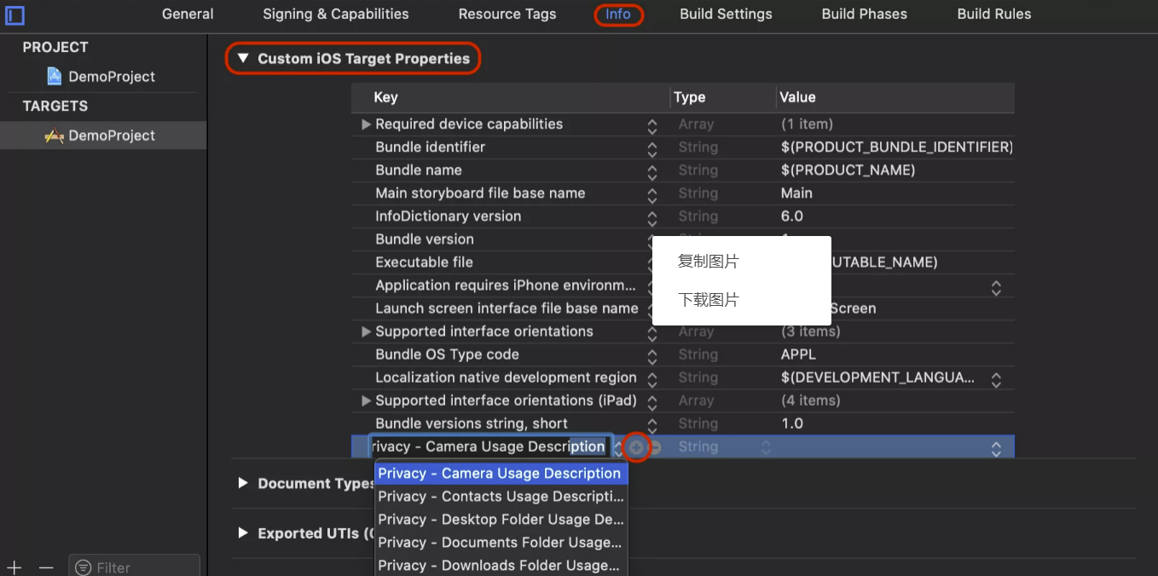Screen dimensions: 1158x576
Task: Open the Info tab
Action: click(618, 14)
